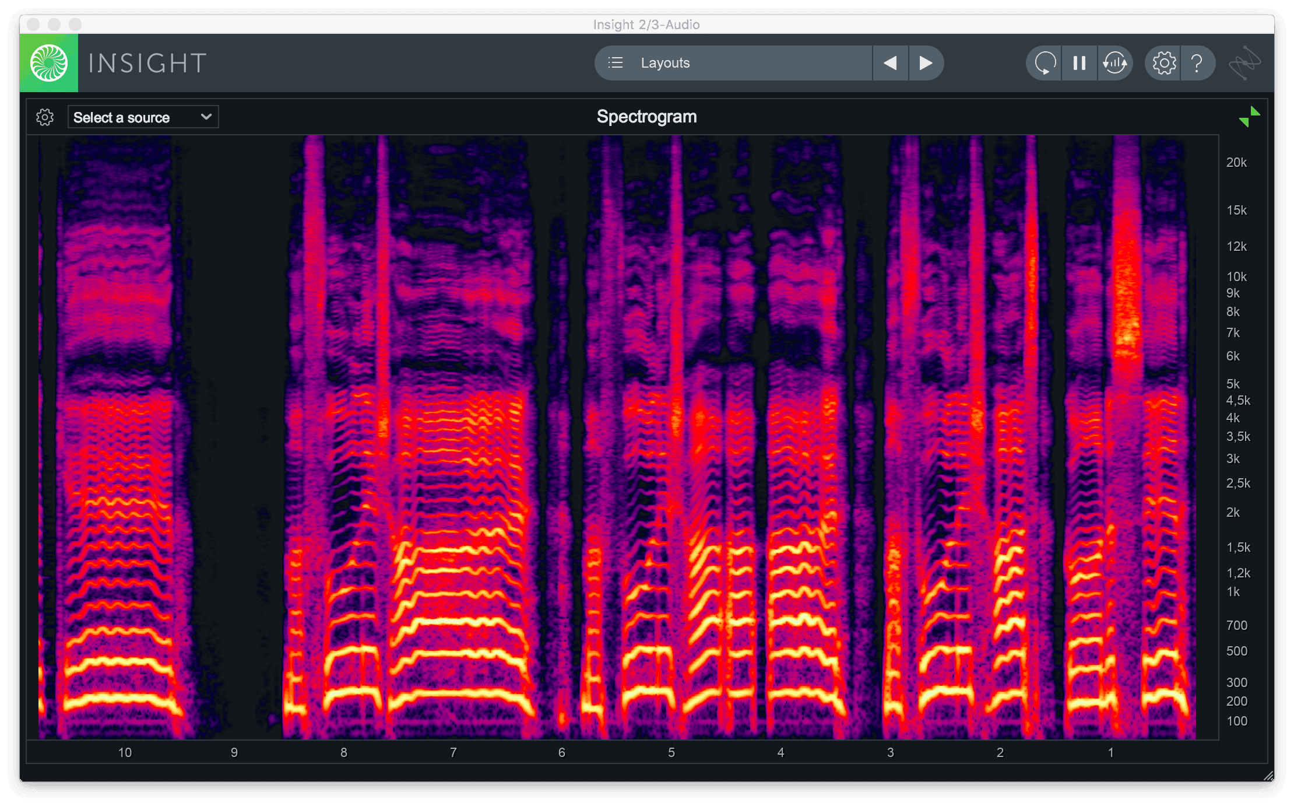
Task: Open the Layouts list menu
Action: coord(733,63)
